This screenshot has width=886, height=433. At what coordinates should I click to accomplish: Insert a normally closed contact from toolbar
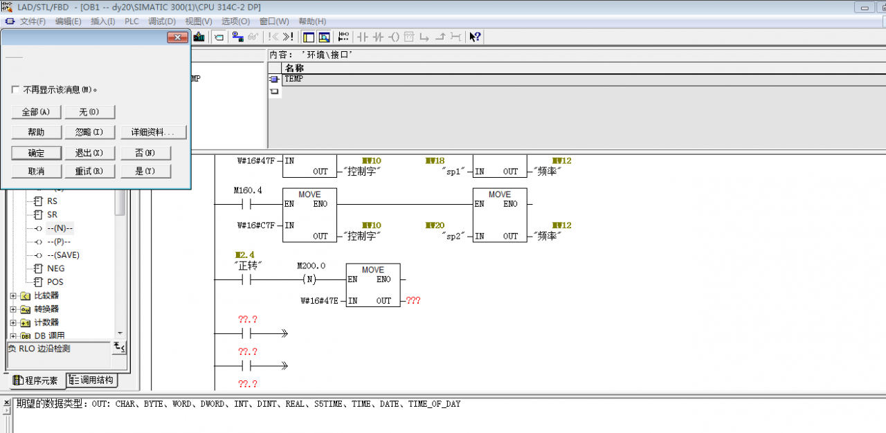tap(378, 37)
